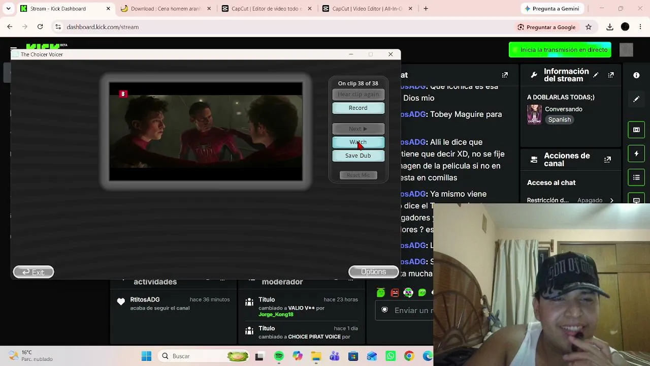Open Google Chrome from the taskbar

pos(409,356)
